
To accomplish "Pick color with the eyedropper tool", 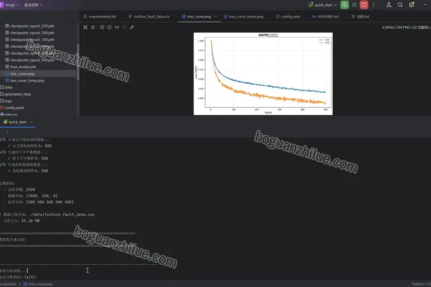I will [x=132, y=27].
